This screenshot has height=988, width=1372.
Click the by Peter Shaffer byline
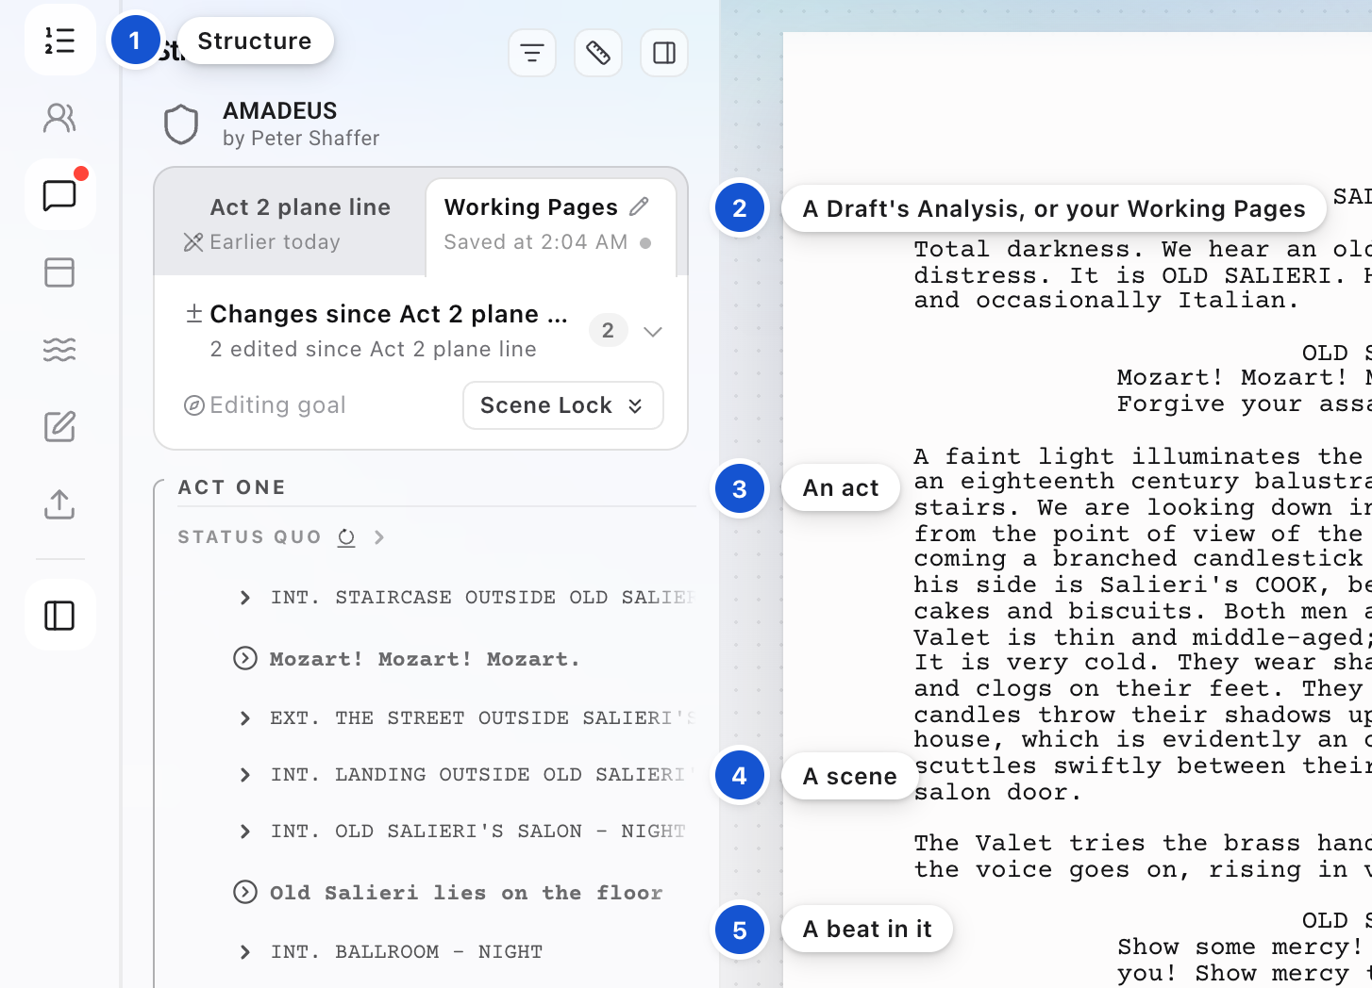coord(301,139)
